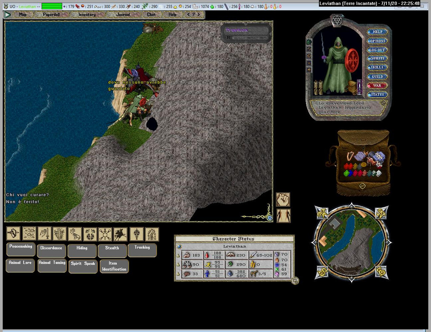The image size is (431, 332).
Task: Toggle War mode on the paperdoll
Action: pyautogui.click(x=377, y=85)
